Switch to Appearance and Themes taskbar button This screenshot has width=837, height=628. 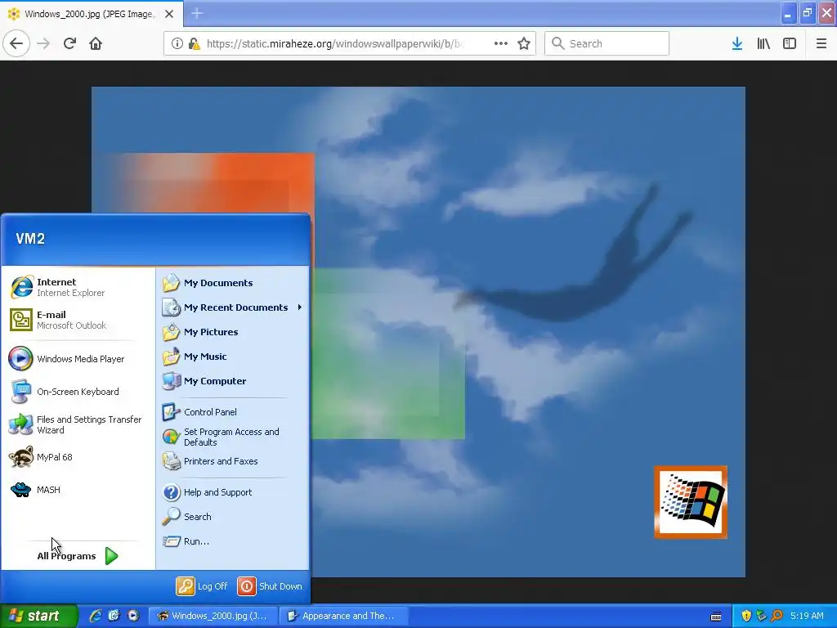point(344,616)
